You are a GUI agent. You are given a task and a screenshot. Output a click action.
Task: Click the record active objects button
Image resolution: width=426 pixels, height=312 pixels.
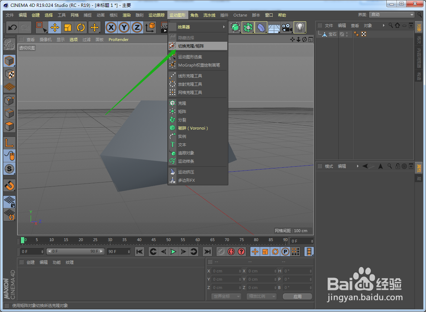coord(221,252)
